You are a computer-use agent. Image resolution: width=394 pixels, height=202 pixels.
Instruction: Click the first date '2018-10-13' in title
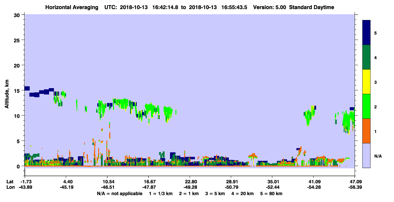click(x=134, y=7)
